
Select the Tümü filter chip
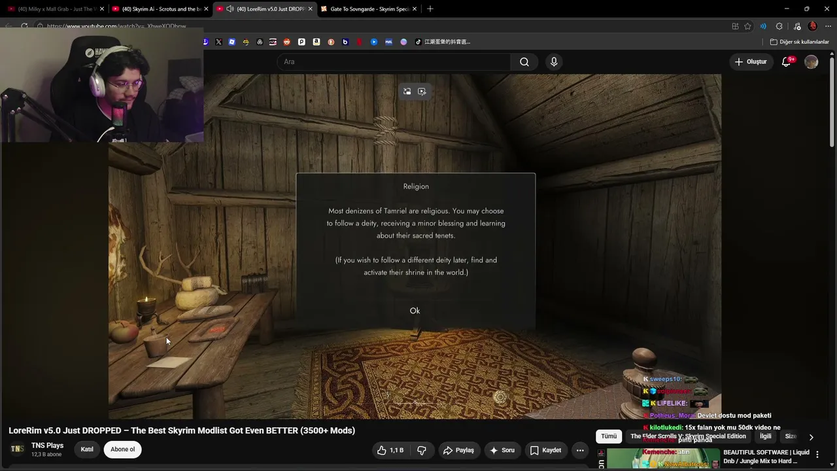(x=609, y=436)
